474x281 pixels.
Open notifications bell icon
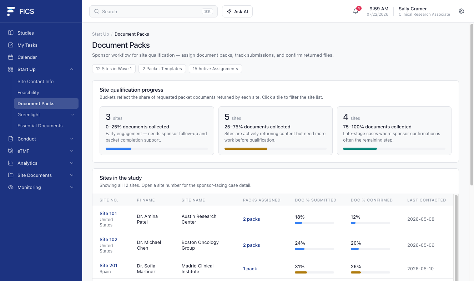(355, 11)
